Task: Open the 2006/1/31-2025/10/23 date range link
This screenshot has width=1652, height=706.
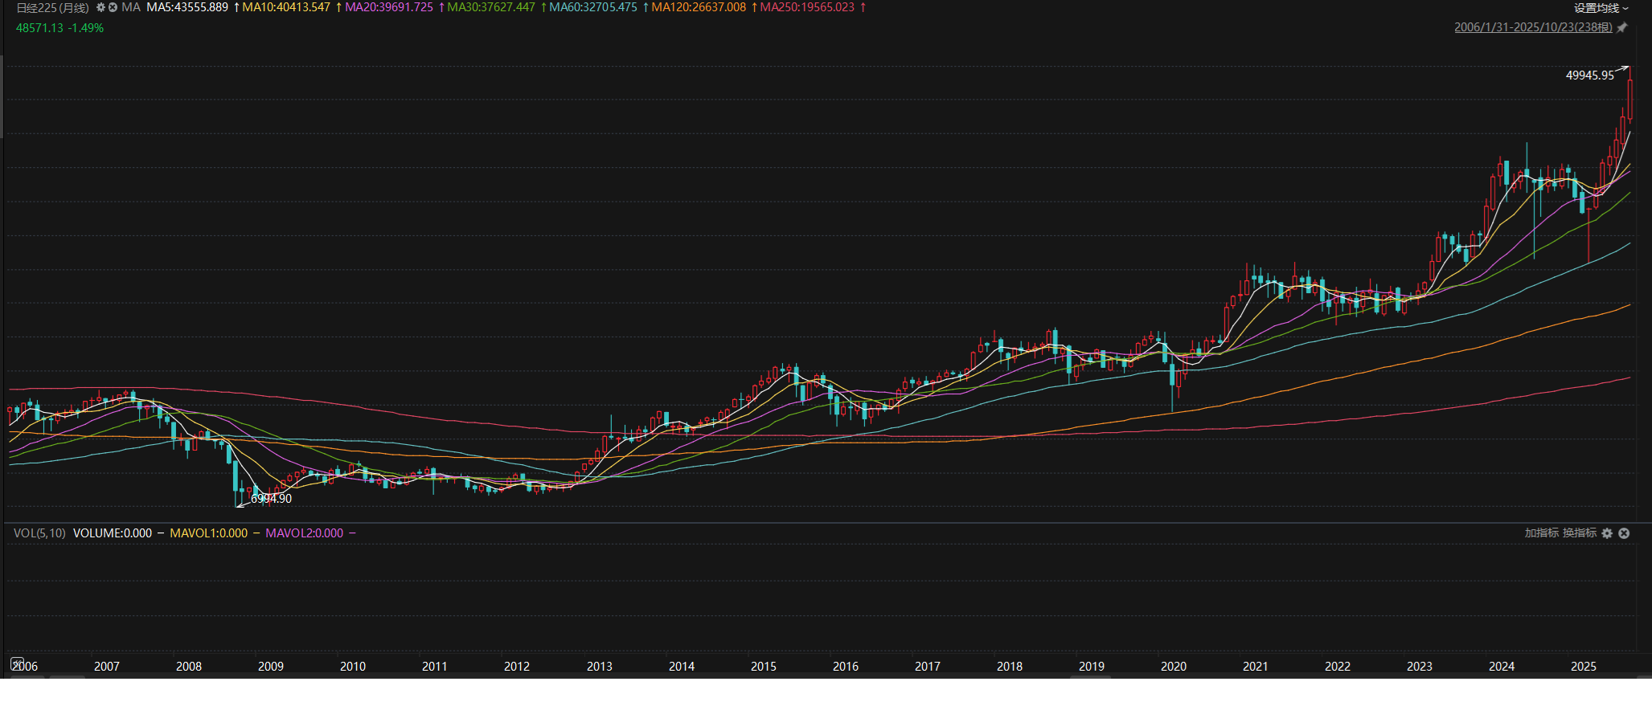Action: [1532, 27]
